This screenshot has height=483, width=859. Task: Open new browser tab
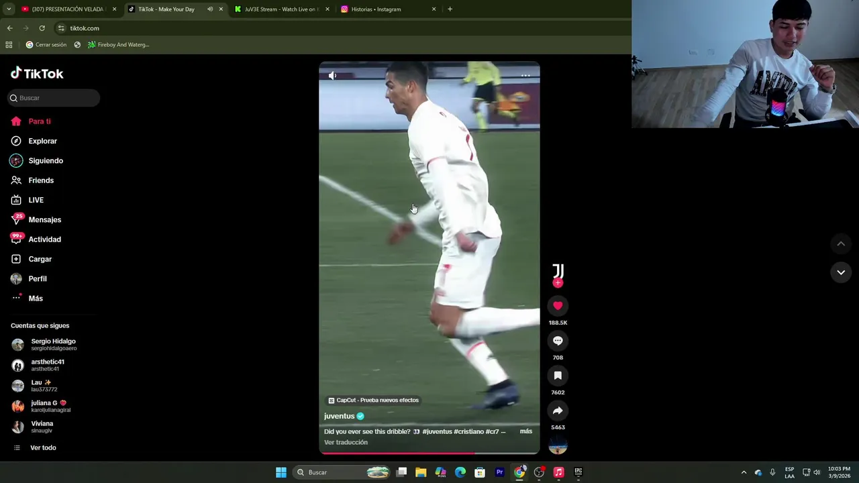(x=450, y=9)
